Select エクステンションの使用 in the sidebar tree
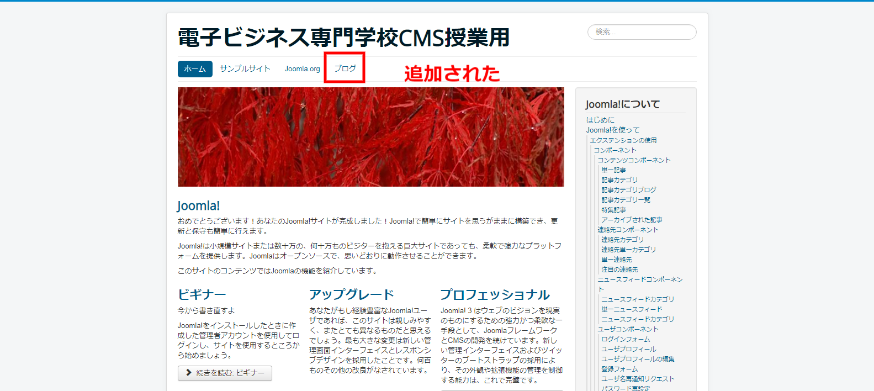Screen dimensions: 874x391 (x=623, y=140)
